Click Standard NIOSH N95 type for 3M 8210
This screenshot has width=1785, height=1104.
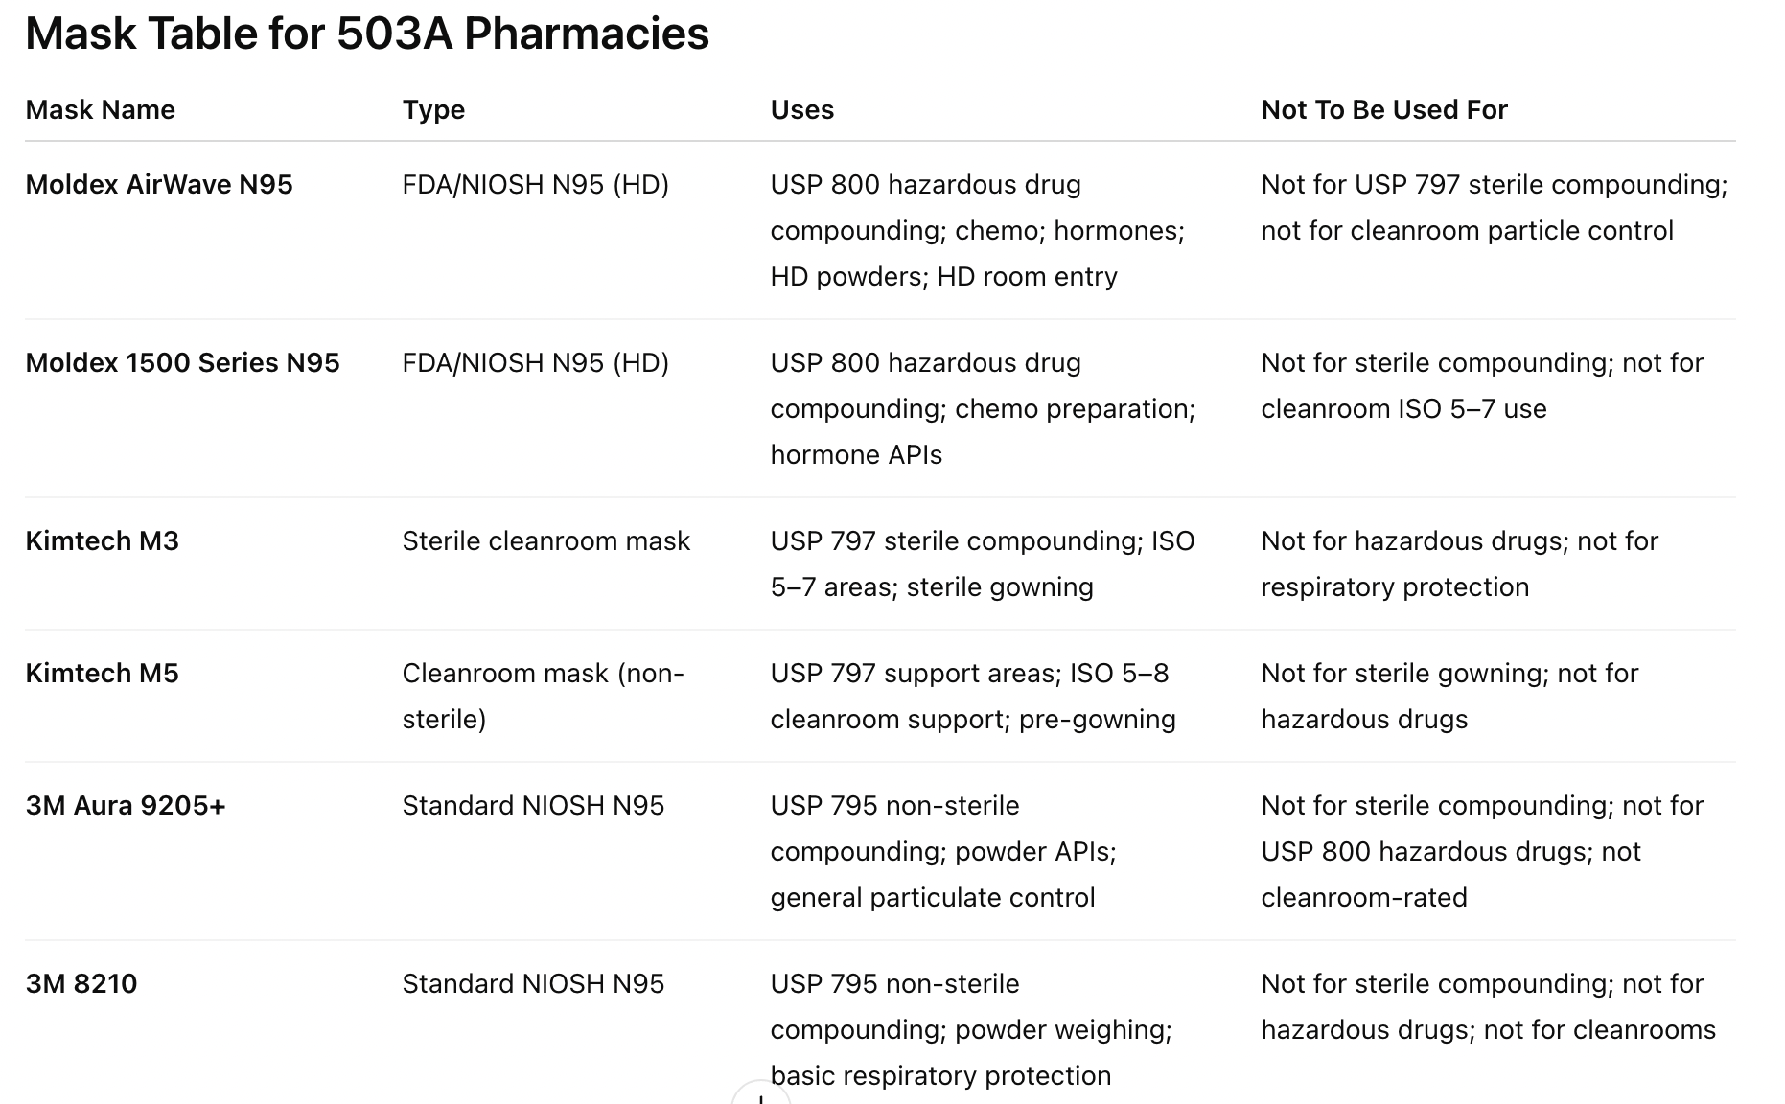[533, 984]
